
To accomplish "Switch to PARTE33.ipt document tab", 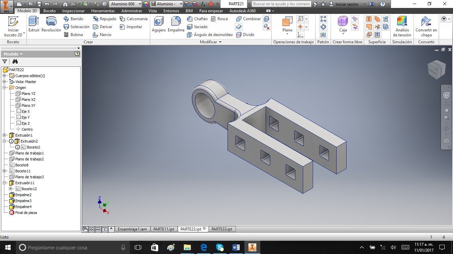I will [222, 229].
